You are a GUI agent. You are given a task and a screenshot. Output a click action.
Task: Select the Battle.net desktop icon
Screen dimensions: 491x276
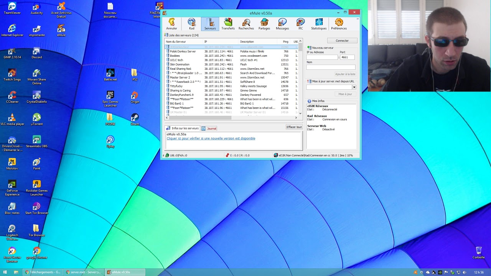(x=110, y=75)
